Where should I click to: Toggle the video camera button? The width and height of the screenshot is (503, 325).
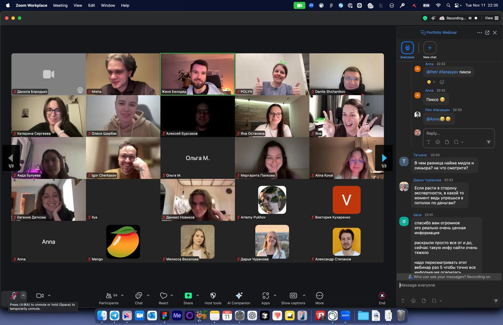click(40, 296)
